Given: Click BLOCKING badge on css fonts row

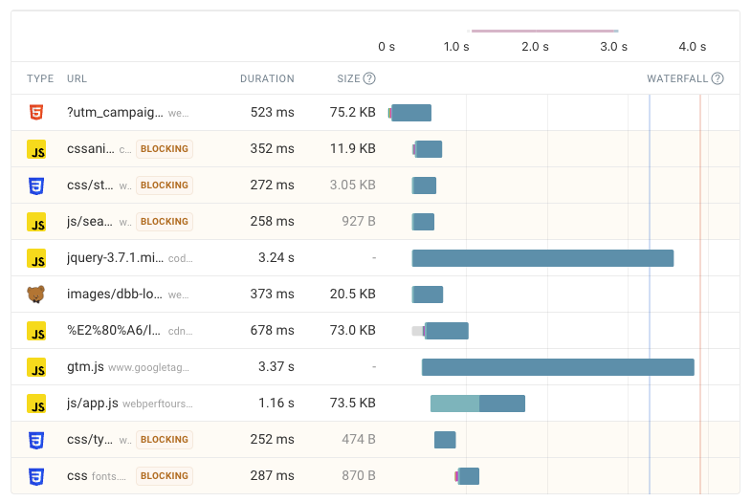Looking at the screenshot, I should click(165, 476).
